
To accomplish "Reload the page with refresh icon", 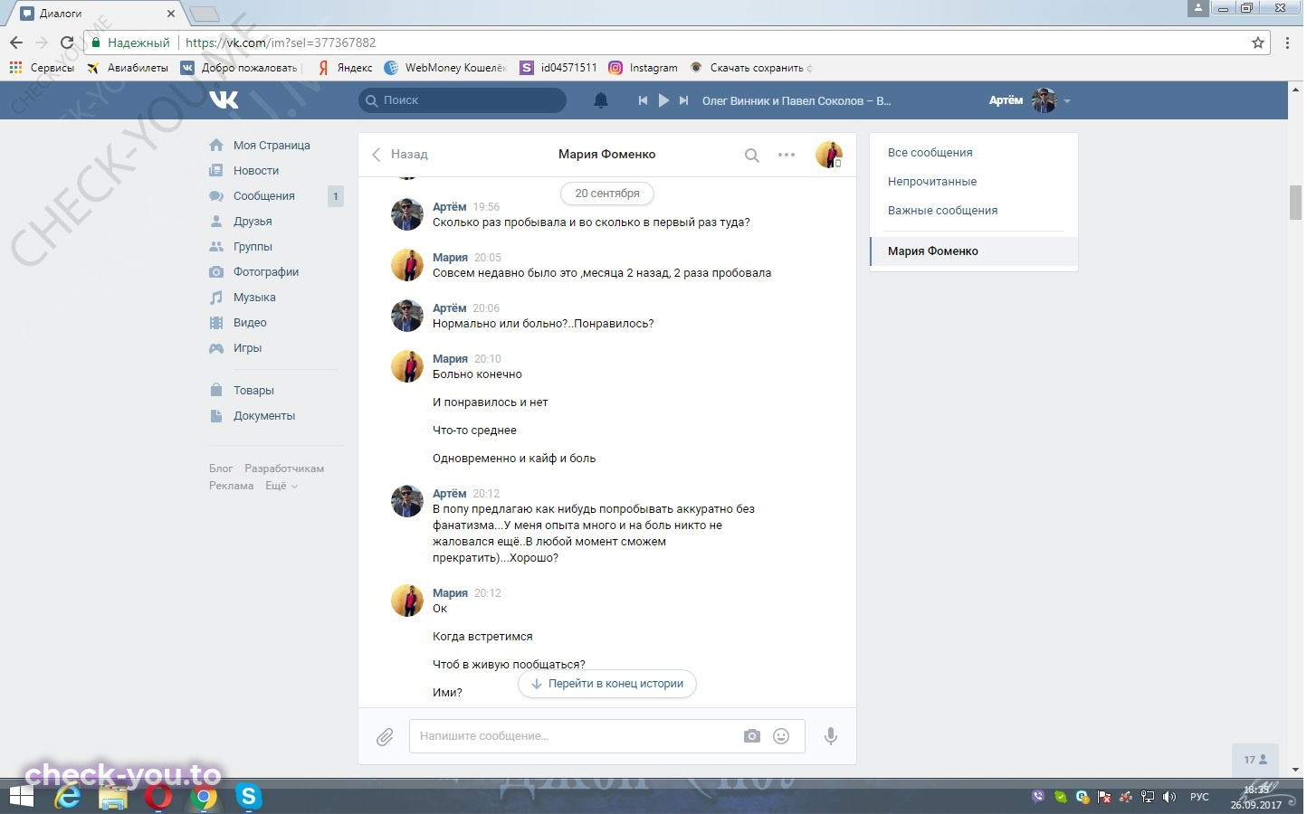I will pyautogui.click(x=67, y=43).
